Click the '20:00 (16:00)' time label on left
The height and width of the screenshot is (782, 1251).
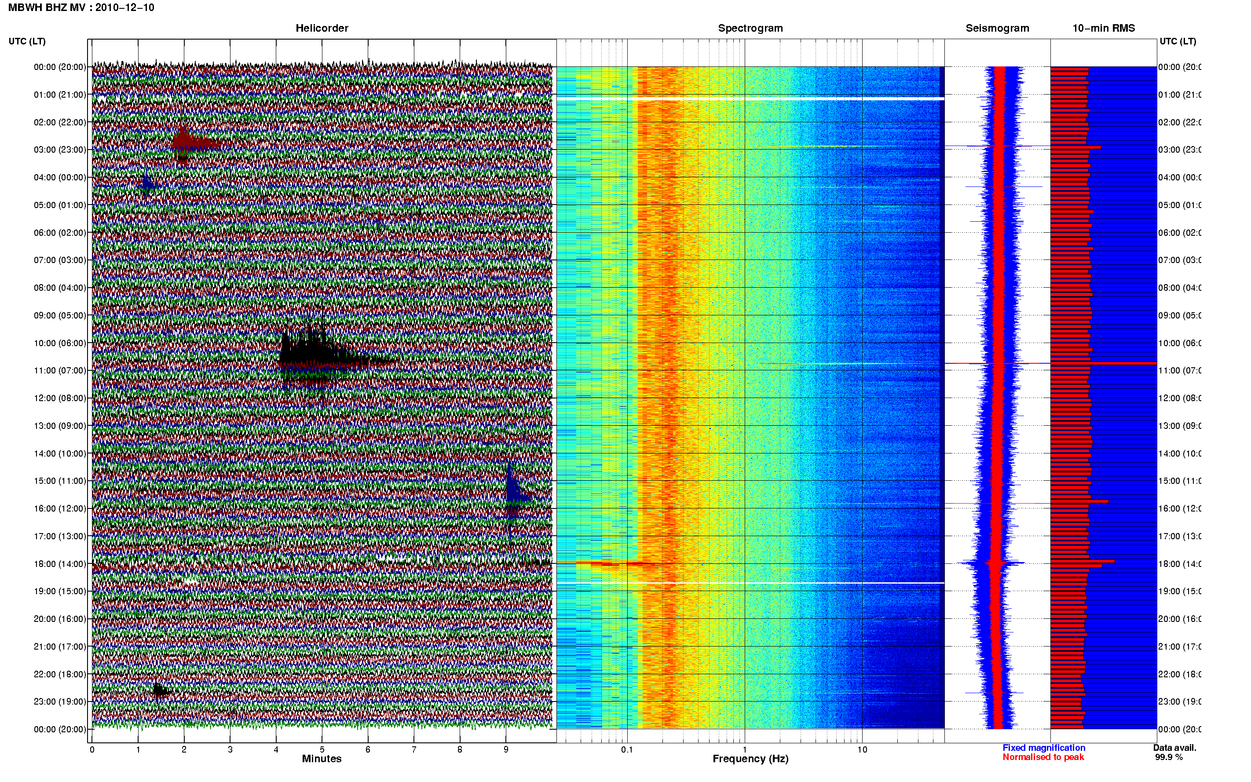(x=60, y=618)
